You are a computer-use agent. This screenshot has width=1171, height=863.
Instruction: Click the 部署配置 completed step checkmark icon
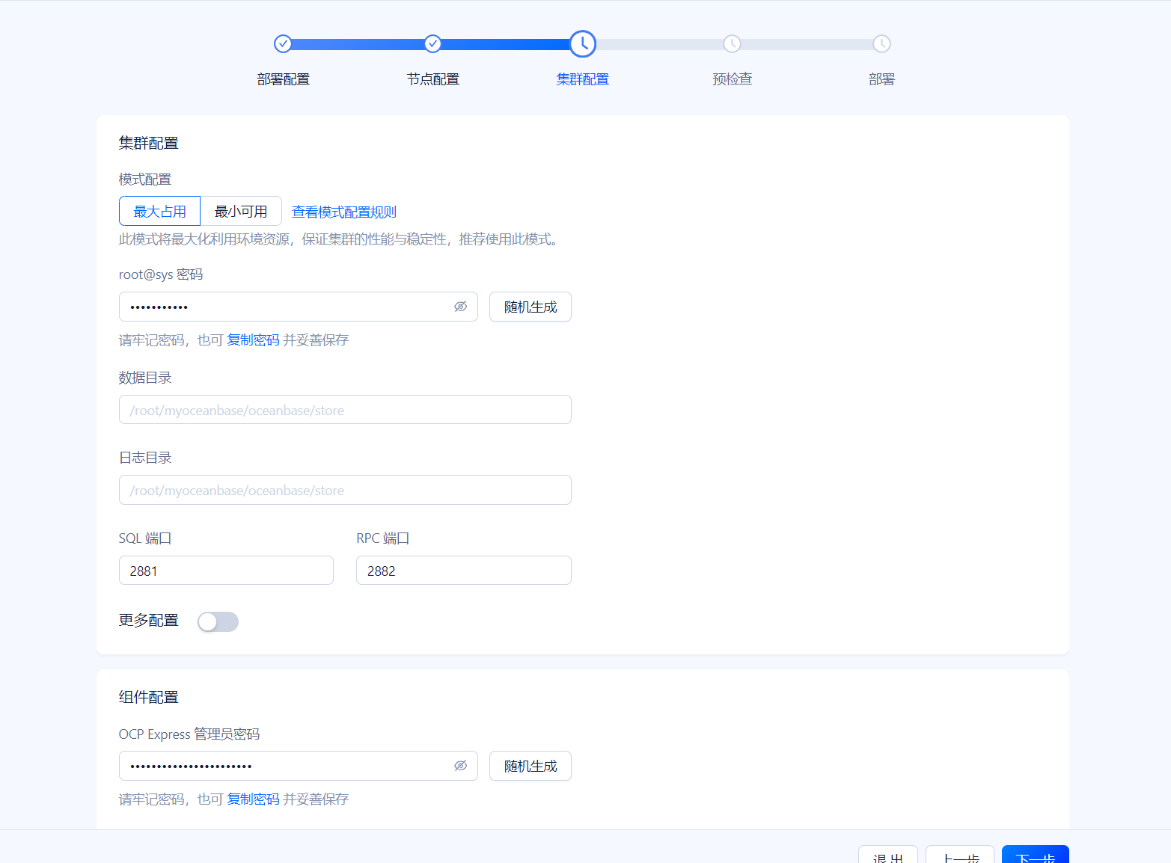click(x=283, y=44)
